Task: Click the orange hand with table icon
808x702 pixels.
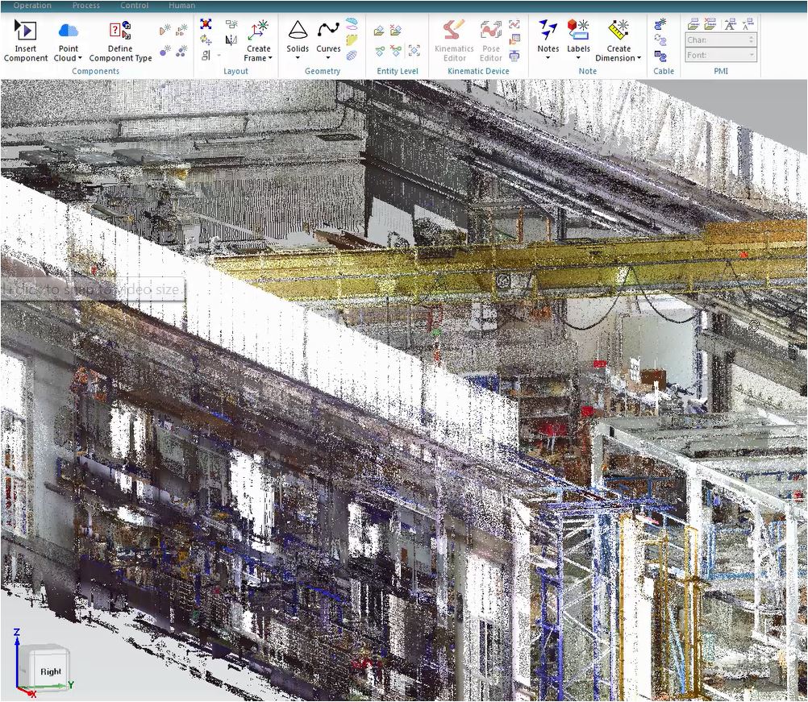Action: coord(514,39)
